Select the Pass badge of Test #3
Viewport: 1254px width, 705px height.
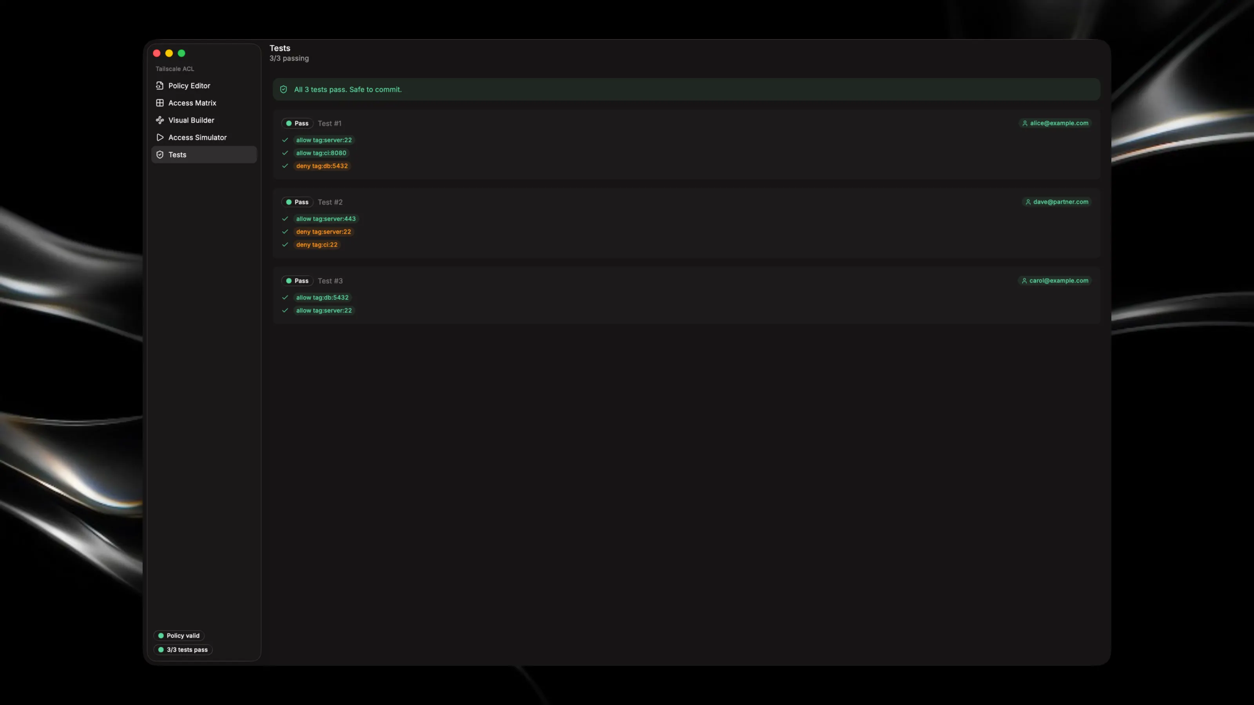(x=297, y=281)
